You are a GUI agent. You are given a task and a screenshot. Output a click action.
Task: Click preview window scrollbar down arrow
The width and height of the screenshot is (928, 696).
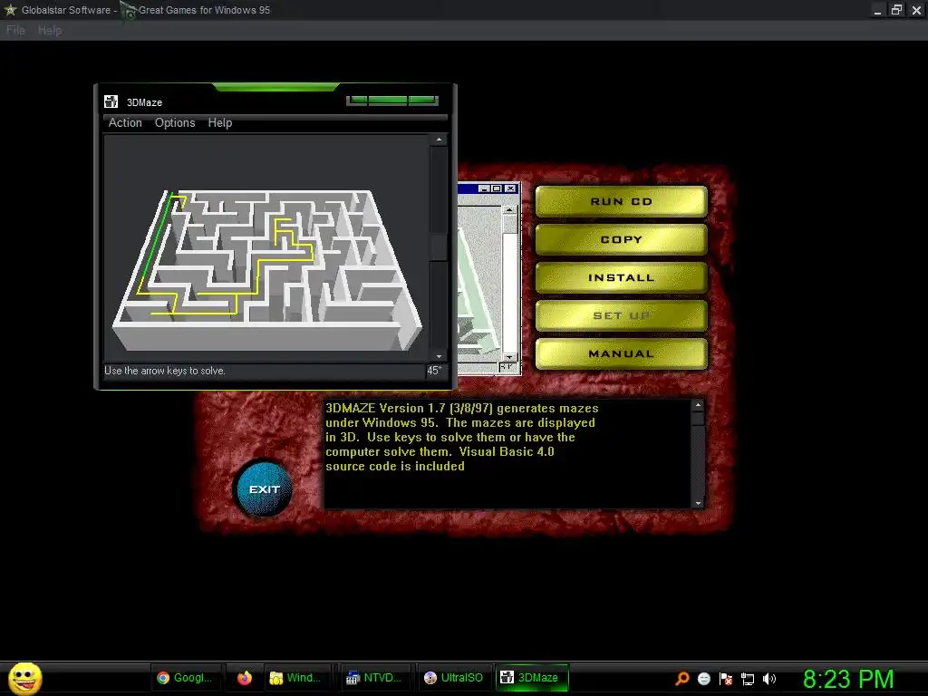[x=509, y=357]
